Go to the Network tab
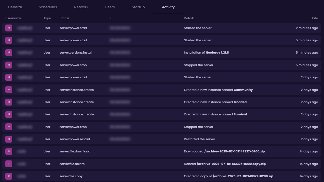Image resolution: width=324 pixels, height=182 pixels. pyautogui.click(x=81, y=7)
